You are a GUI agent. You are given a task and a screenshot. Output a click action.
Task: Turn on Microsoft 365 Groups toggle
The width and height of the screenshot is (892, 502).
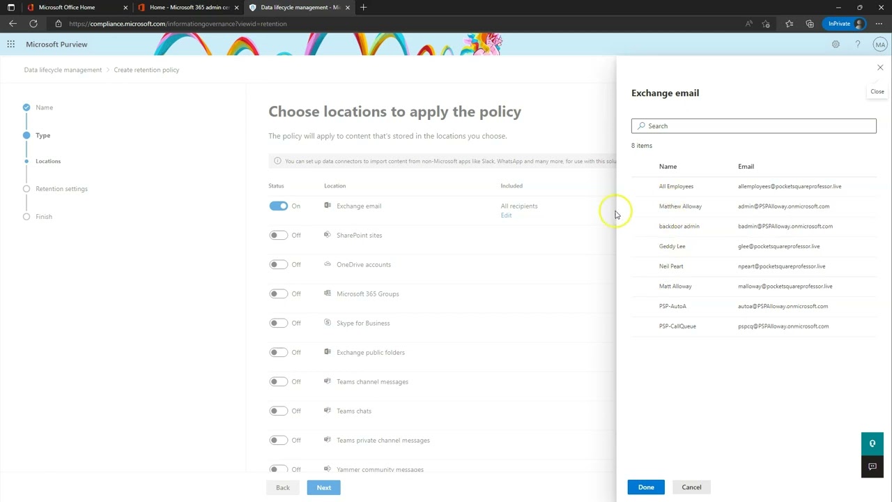(278, 294)
